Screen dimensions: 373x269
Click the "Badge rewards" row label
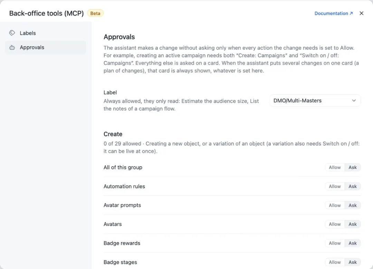122,243
